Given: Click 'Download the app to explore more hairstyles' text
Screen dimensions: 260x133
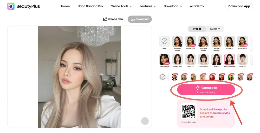Looking at the screenshot, I should (x=215, y=113).
